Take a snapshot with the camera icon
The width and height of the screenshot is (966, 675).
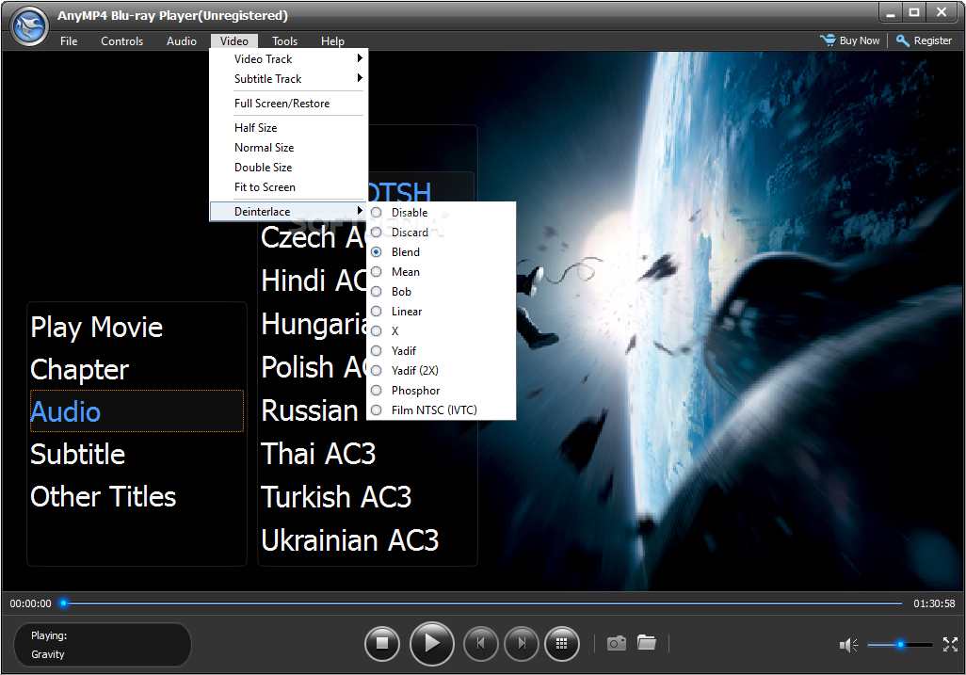616,644
